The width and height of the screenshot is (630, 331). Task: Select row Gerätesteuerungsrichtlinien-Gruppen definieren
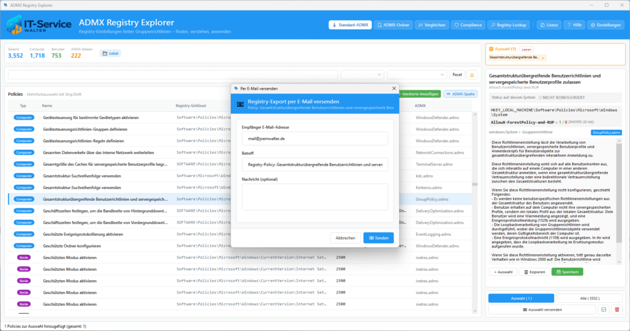tap(239, 129)
